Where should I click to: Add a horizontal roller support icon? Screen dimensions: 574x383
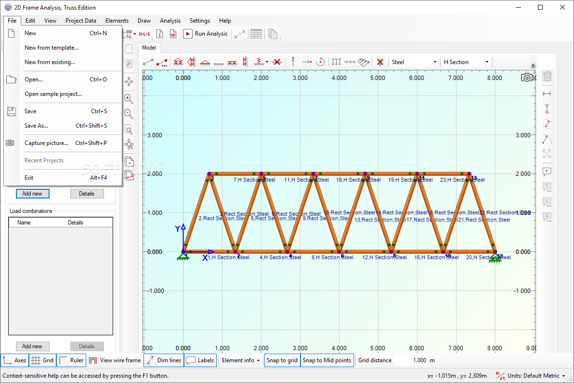click(178, 62)
